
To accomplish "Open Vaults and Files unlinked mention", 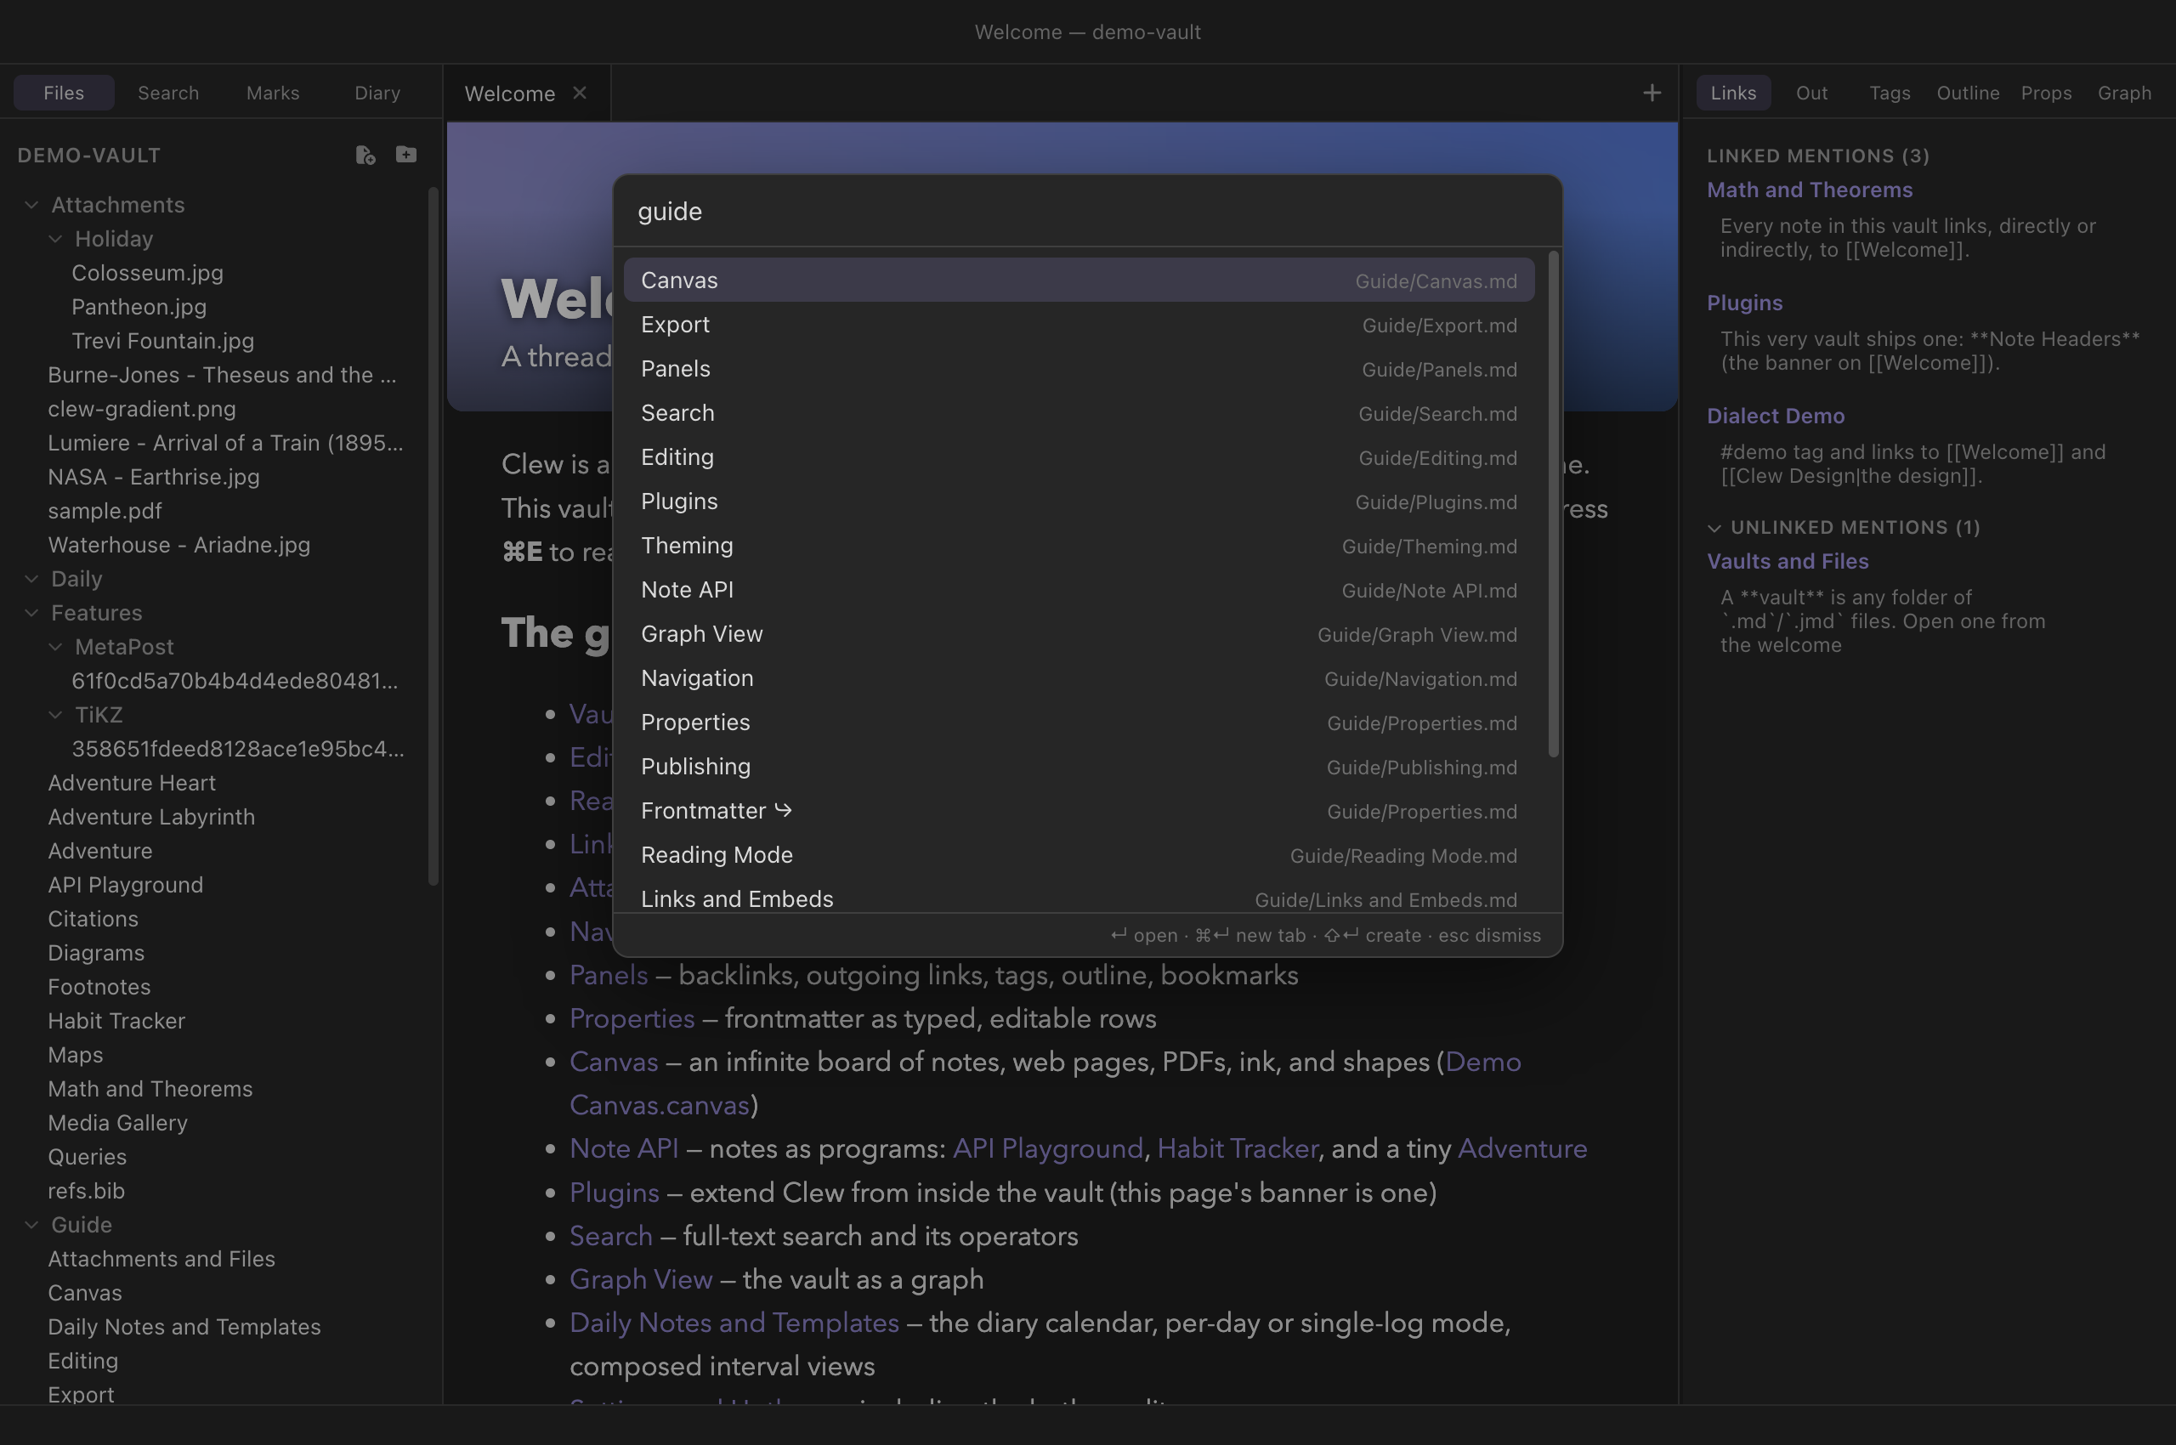I will point(1787,561).
